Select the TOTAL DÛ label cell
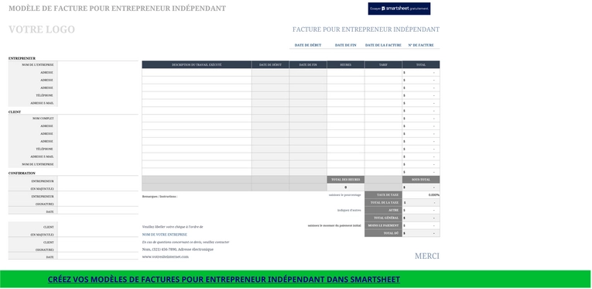The width and height of the screenshot is (592, 289). tap(383, 233)
